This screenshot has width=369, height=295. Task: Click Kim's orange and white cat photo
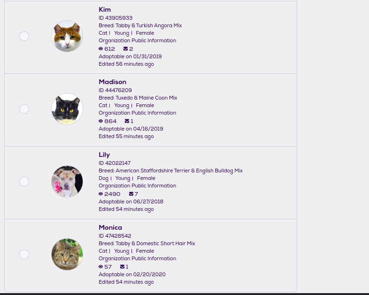[67, 36]
